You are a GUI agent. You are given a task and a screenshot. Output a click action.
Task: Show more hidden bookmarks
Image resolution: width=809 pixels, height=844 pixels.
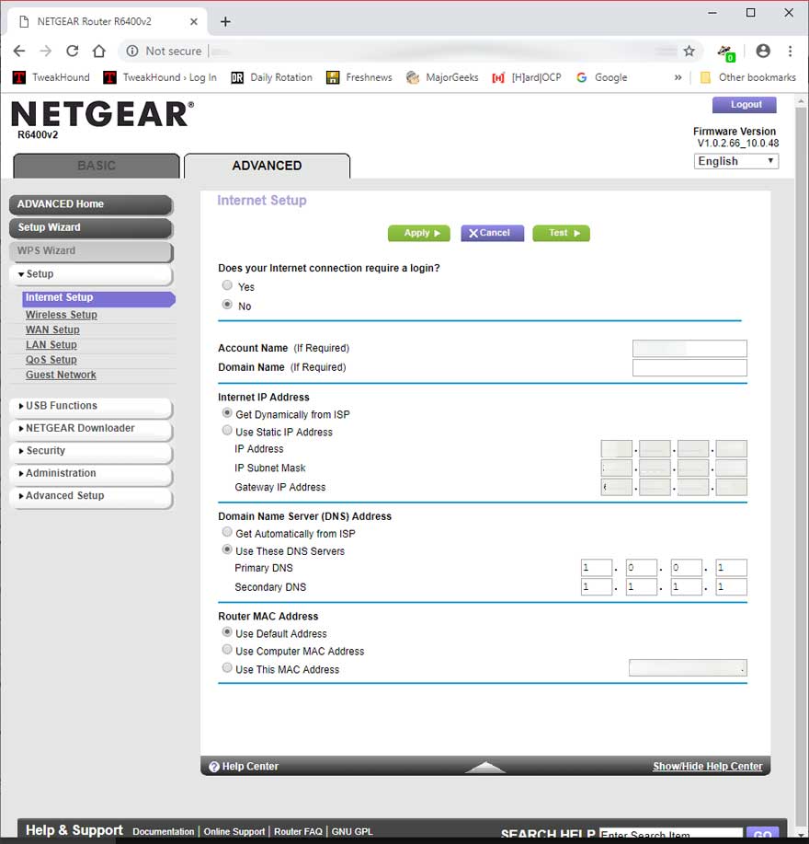678,77
